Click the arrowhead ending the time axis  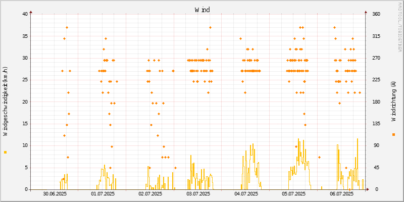(x=368, y=189)
